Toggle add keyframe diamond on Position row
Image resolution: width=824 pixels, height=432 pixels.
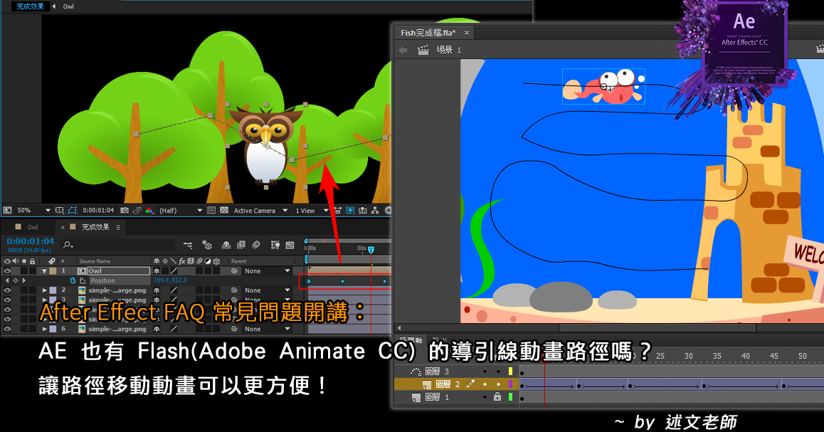coord(16,280)
